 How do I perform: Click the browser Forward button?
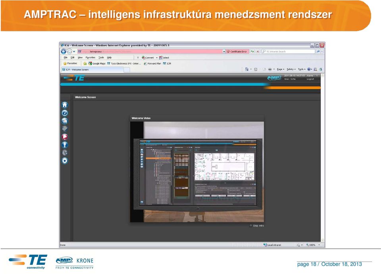point(69,52)
